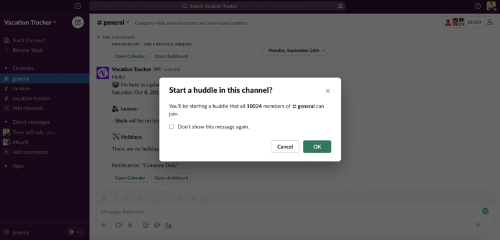Click the microphone audio clip icon
500x240 pixels.
pyautogui.click(x=130, y=225)
